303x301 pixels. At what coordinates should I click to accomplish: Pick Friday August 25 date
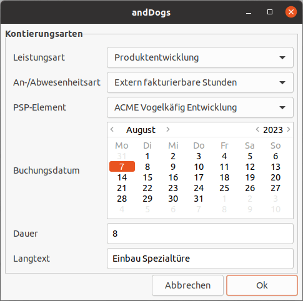coord(224,188)
